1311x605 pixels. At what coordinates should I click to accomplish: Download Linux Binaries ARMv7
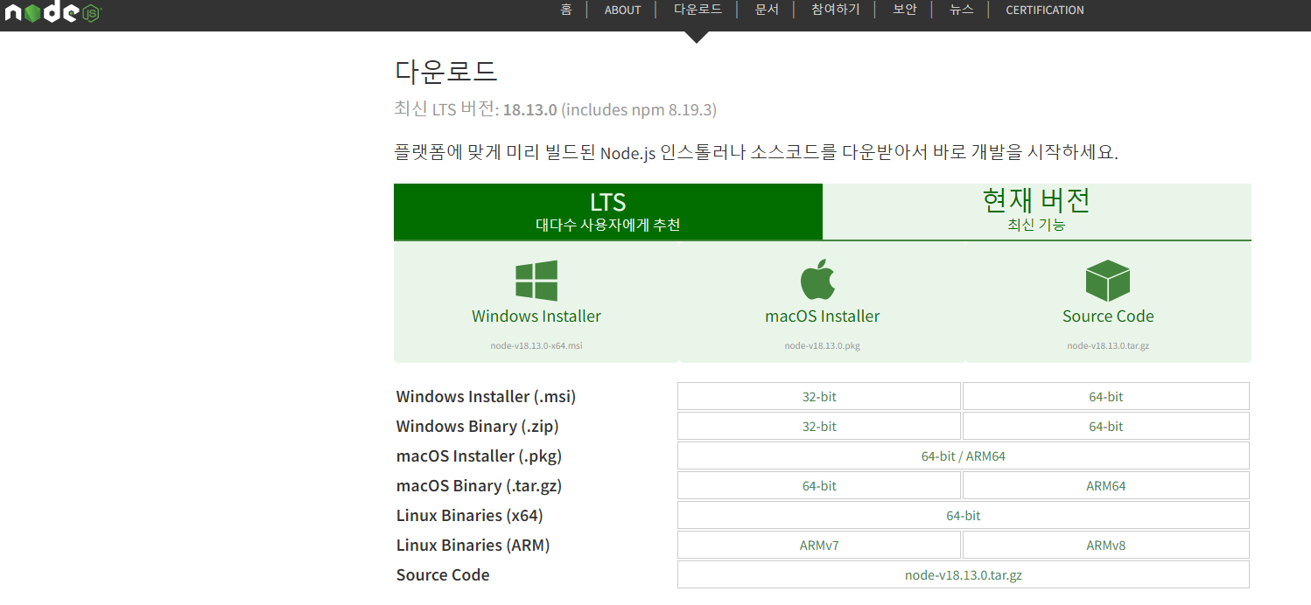pos(819,545)
